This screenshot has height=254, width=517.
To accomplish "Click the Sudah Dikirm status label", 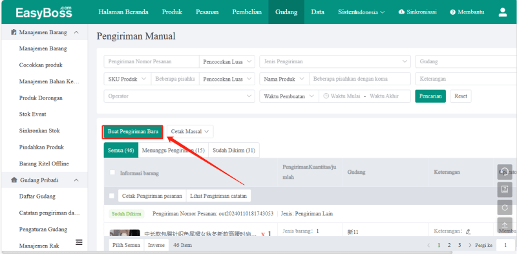I will 127,214.
